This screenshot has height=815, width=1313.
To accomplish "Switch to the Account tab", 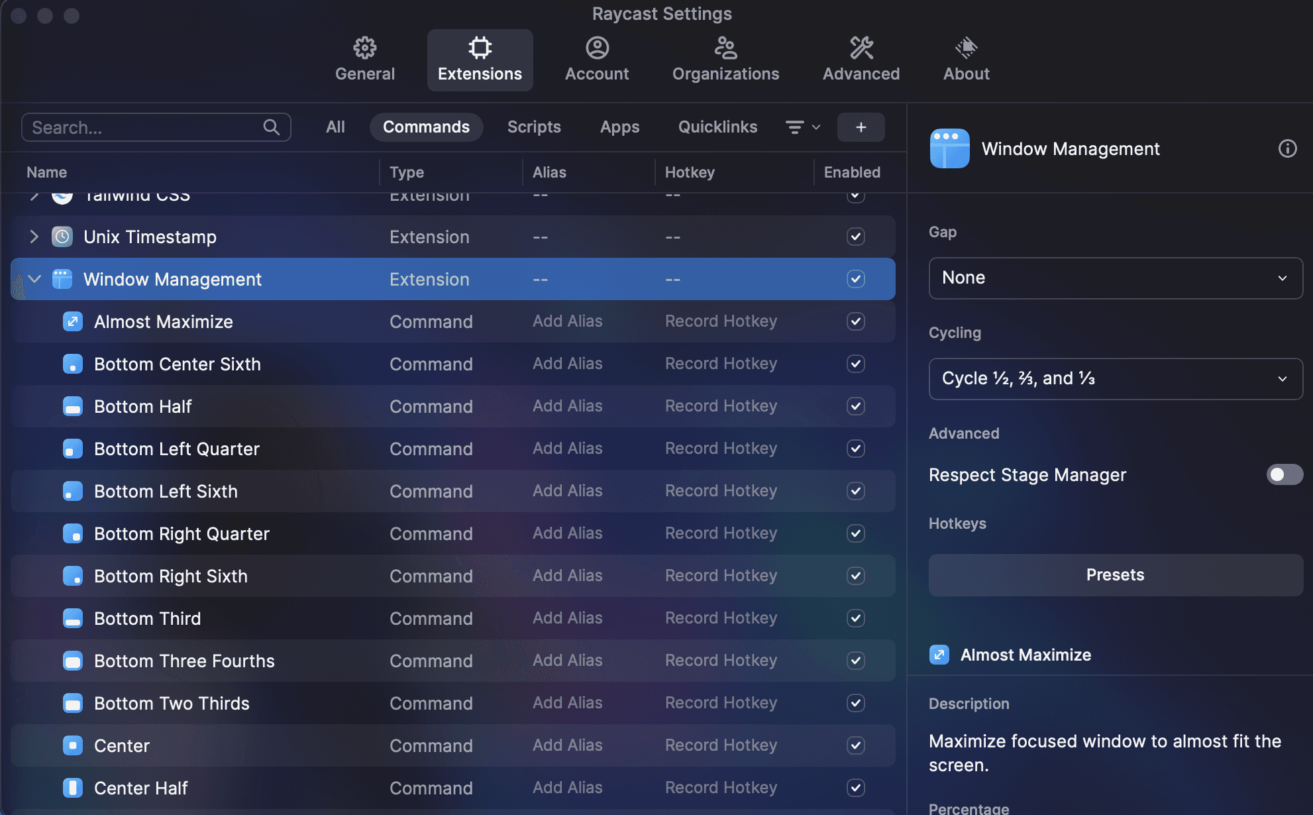I will (597, 60).
